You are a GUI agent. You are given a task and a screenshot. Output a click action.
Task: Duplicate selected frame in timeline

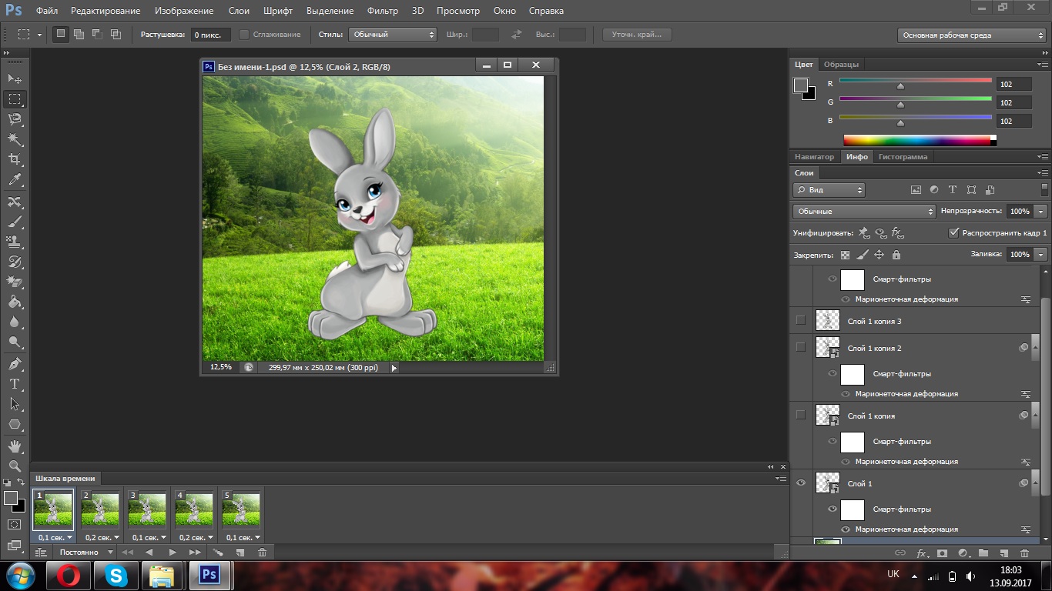[240, 553]
